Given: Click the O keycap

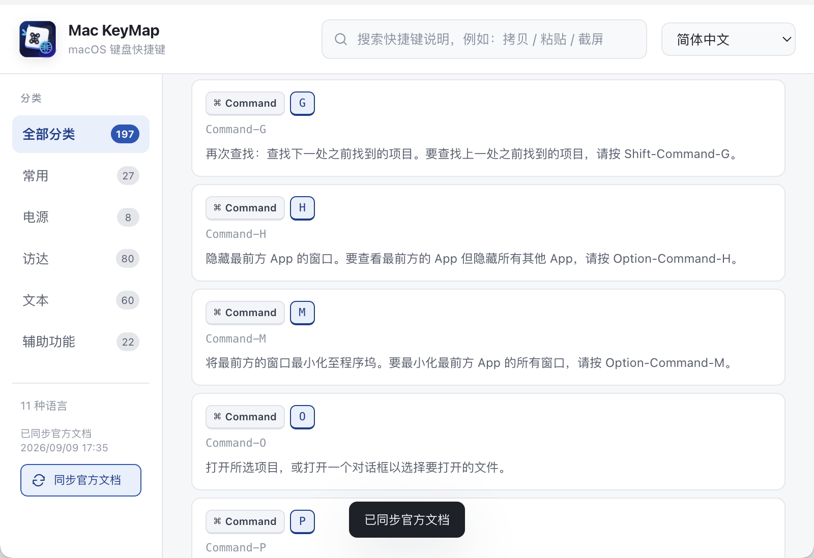Looking at the screenshot, I should pos(302,417).
